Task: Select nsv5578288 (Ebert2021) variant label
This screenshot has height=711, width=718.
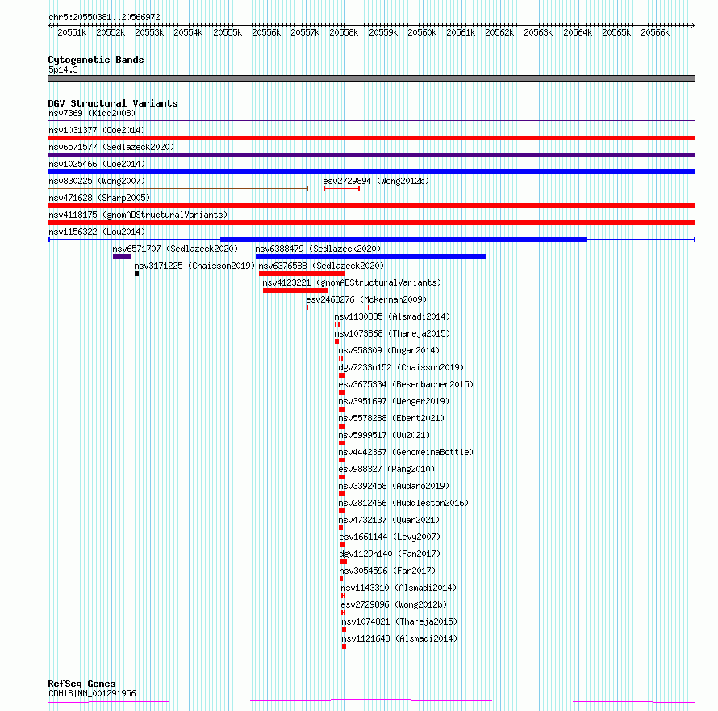Action: pyautogui.click(x=391, y=418)
